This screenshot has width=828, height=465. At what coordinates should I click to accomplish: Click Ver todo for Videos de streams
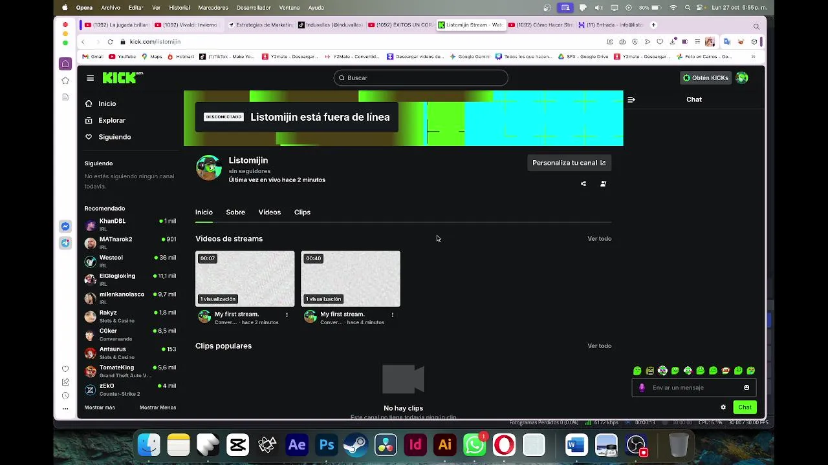[599, 239]
